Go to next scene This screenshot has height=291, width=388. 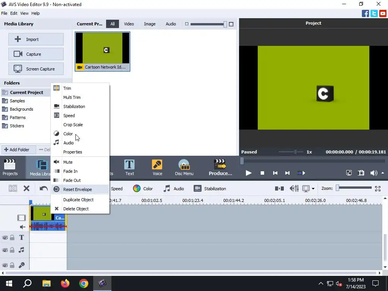pyautogui.click(x=301, y=173)
